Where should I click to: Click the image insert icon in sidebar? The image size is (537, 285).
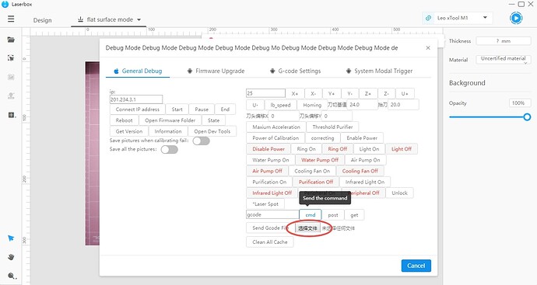(11, 77)
